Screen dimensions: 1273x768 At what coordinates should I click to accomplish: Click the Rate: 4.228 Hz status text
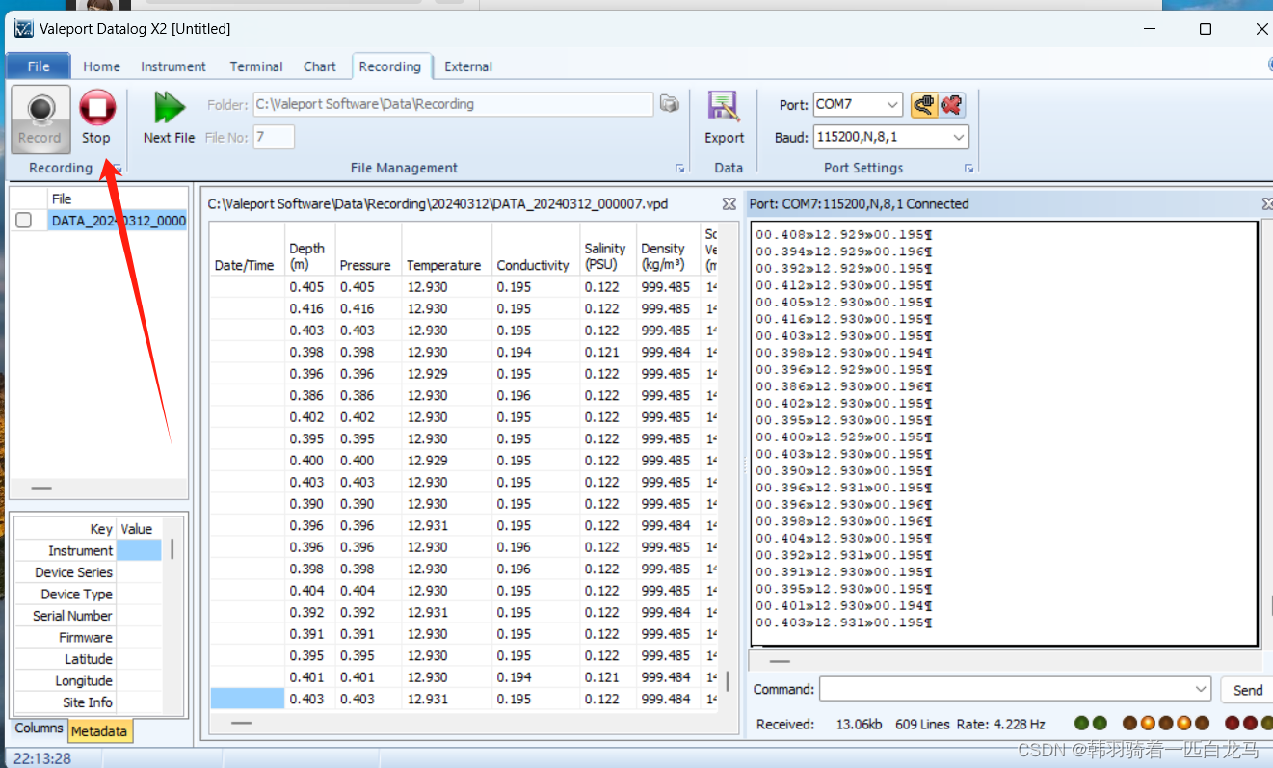[1001, 724]
